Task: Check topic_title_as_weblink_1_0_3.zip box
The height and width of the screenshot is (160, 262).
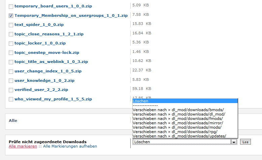Action: tap(11, 62)
